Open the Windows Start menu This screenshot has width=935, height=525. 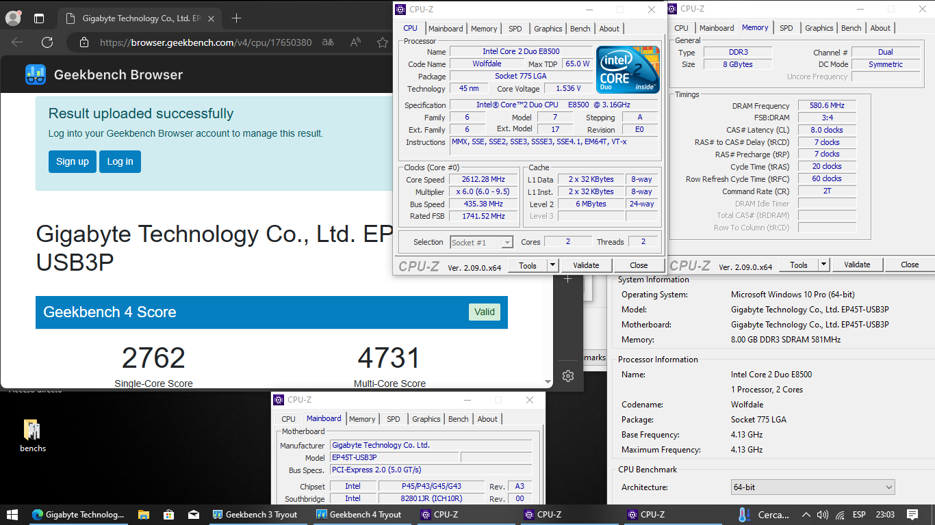tap(12, 515)
